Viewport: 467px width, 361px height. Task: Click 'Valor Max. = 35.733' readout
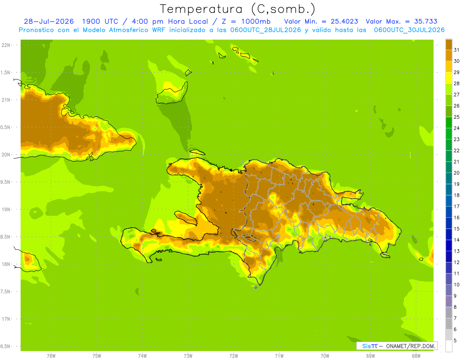coord(401,21)
